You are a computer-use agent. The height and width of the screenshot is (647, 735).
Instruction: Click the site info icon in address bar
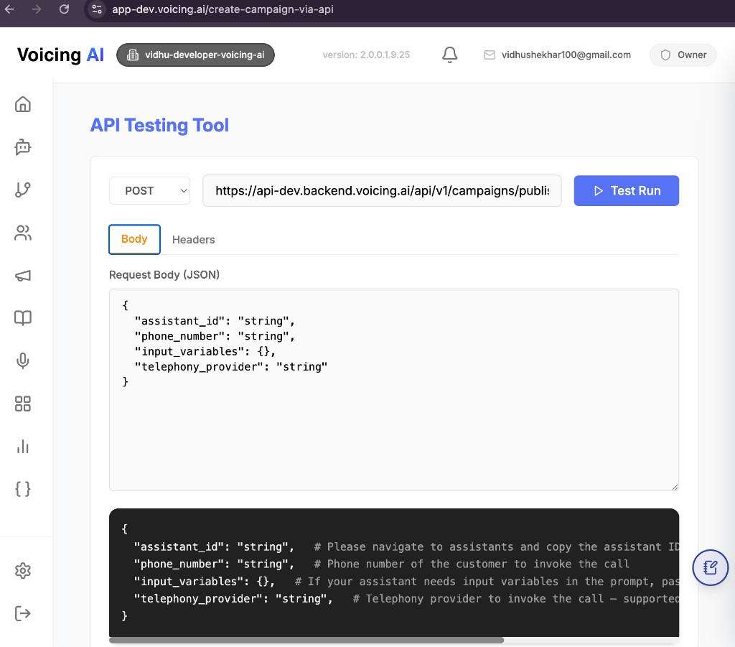coord(97,9)
